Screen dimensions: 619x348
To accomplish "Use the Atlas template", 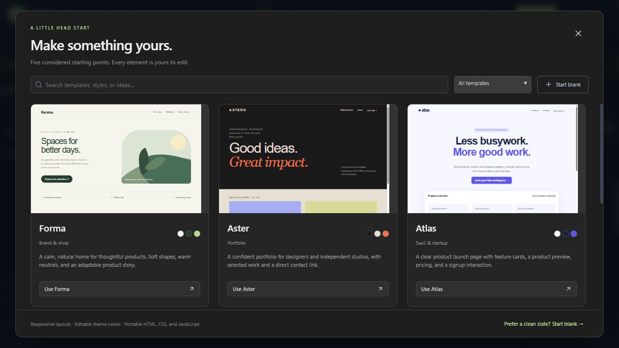I will click(x=496, y=289).
